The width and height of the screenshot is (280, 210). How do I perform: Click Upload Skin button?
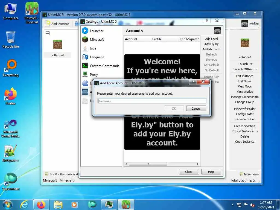[211, 77]
